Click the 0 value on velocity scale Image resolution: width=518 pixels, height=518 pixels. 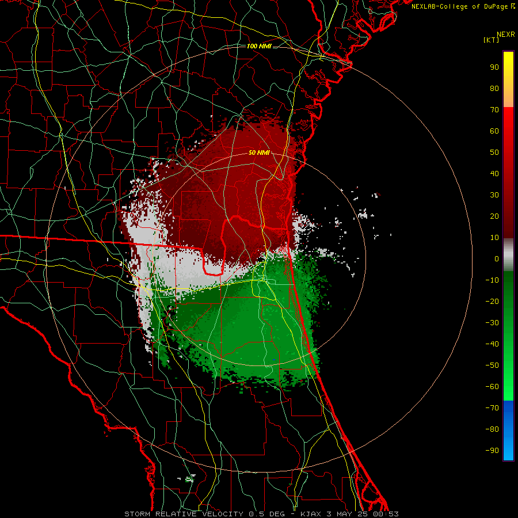click(x=497, y=258)
